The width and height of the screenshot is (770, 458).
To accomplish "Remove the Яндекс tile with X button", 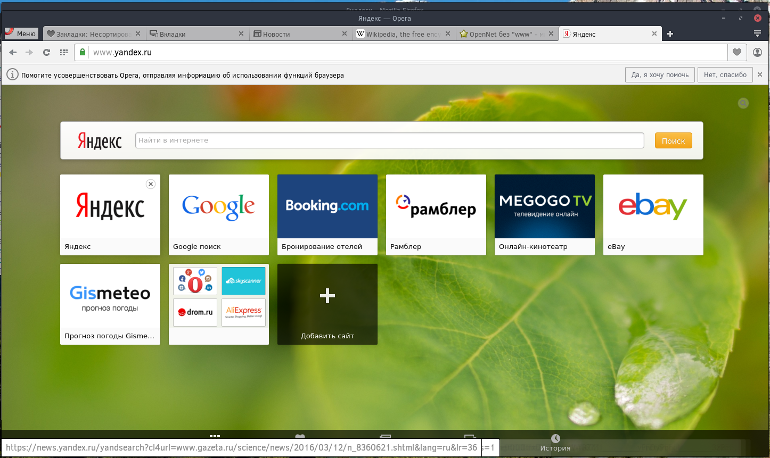I will [x=151, y=184].
